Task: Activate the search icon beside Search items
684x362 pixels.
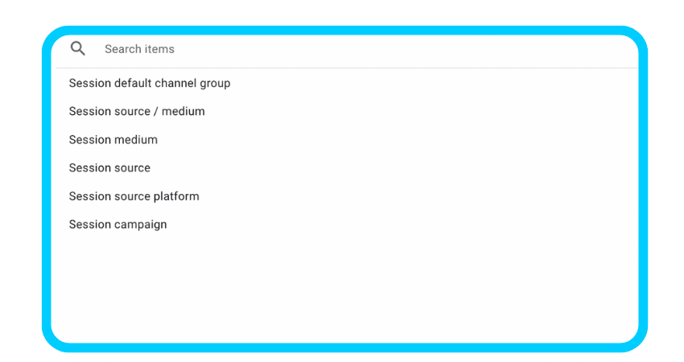Action: tap(77, 48)
